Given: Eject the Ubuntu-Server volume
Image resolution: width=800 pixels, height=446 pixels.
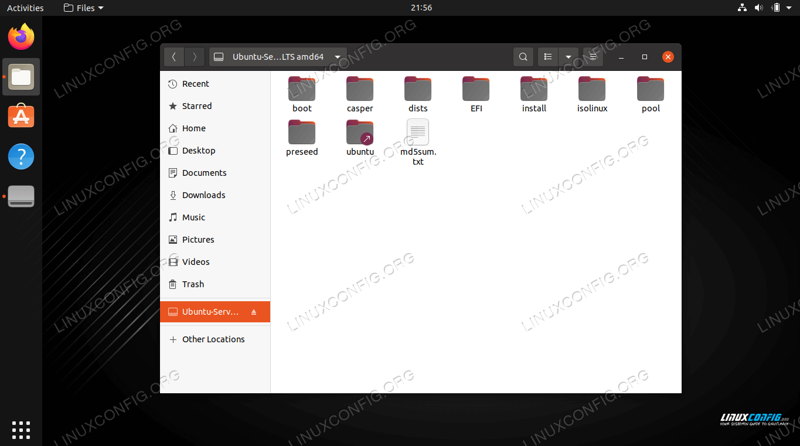Looking at the screenshot, I should [254, 312].
